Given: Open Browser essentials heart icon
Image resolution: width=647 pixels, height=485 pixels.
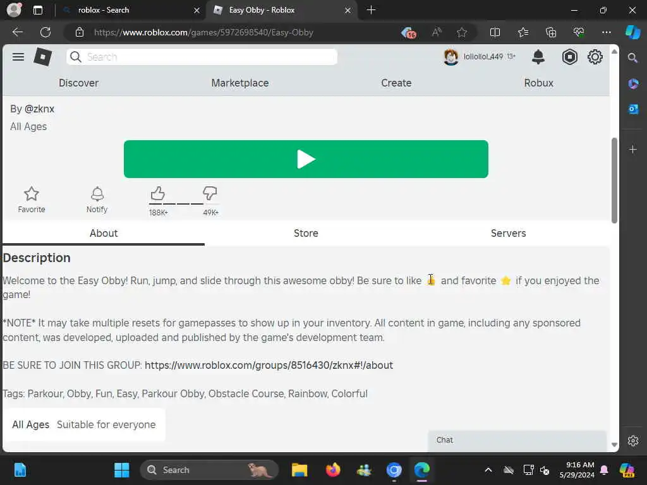Looking at the screenshot, I should 579,32.
